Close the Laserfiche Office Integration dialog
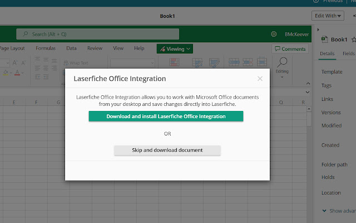 tap(260, 79)
